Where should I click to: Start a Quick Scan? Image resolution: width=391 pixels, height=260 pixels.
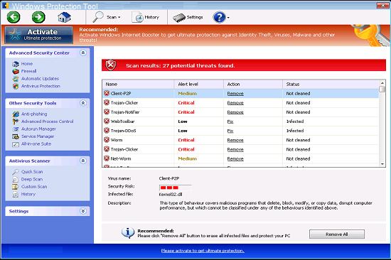click(x=32, y=172)
